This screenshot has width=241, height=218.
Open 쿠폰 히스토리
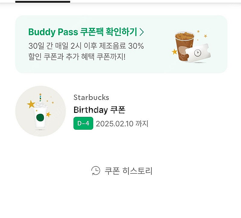(x=128, y=171)
